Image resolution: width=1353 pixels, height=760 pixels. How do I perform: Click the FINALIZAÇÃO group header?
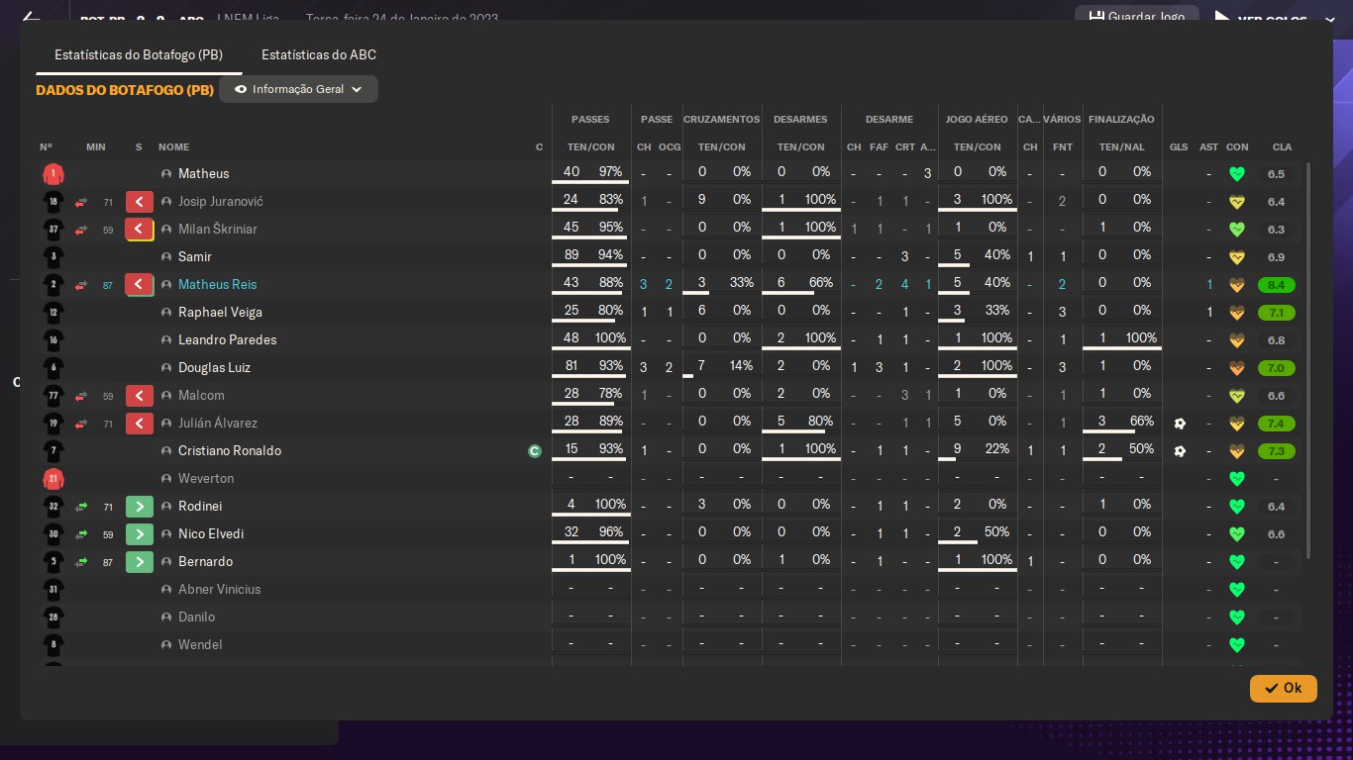point(1121,120)
